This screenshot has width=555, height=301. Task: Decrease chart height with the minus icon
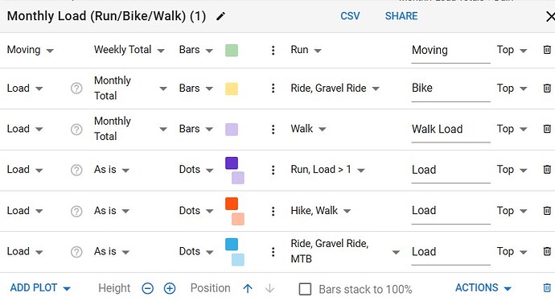click(148, 289)
